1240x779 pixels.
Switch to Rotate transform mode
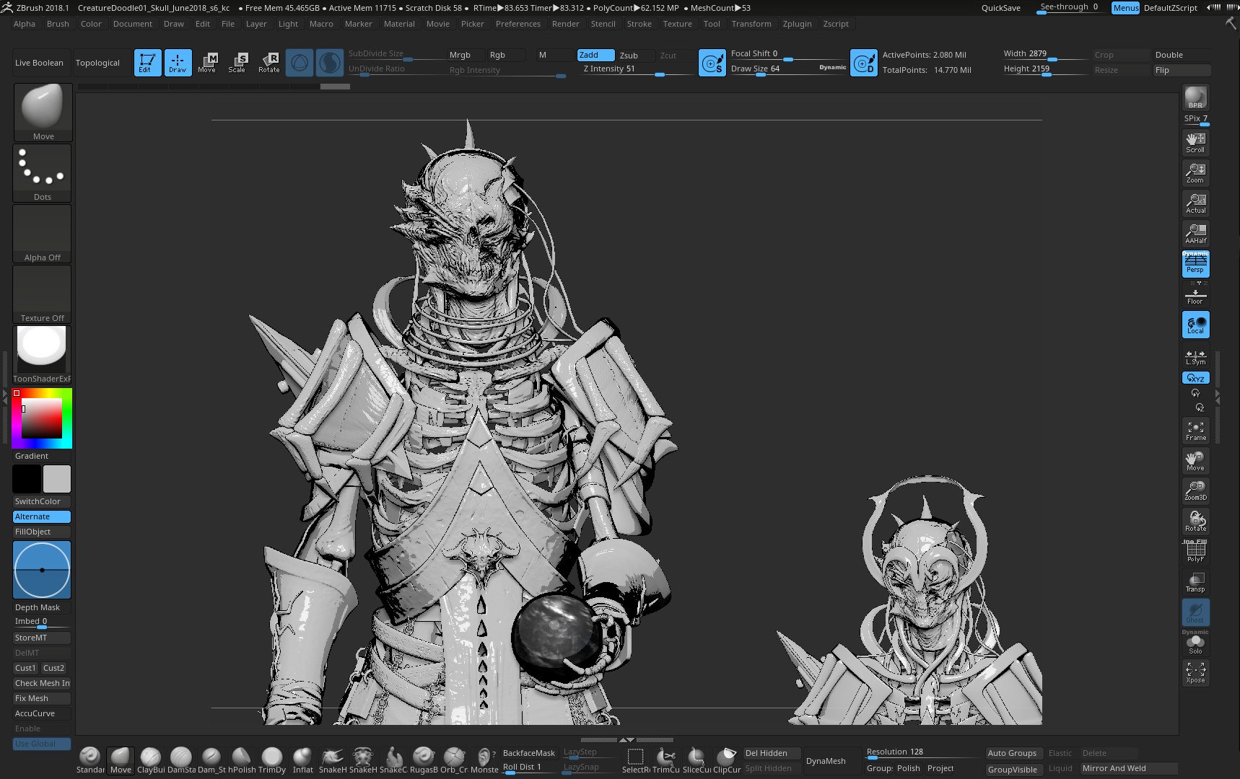click(269, 63)
